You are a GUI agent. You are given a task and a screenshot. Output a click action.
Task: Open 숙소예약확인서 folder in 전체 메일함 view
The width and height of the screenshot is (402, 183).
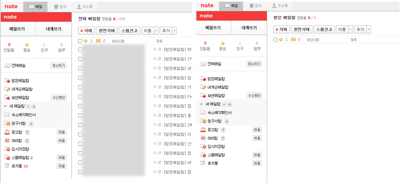coord(24,115)
